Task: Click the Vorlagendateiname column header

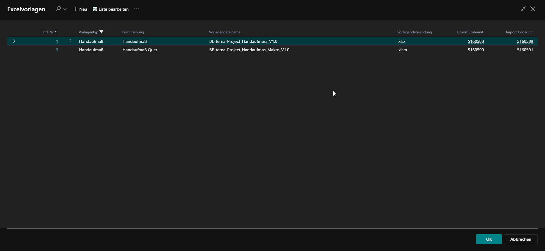Action: pos(224,32)
